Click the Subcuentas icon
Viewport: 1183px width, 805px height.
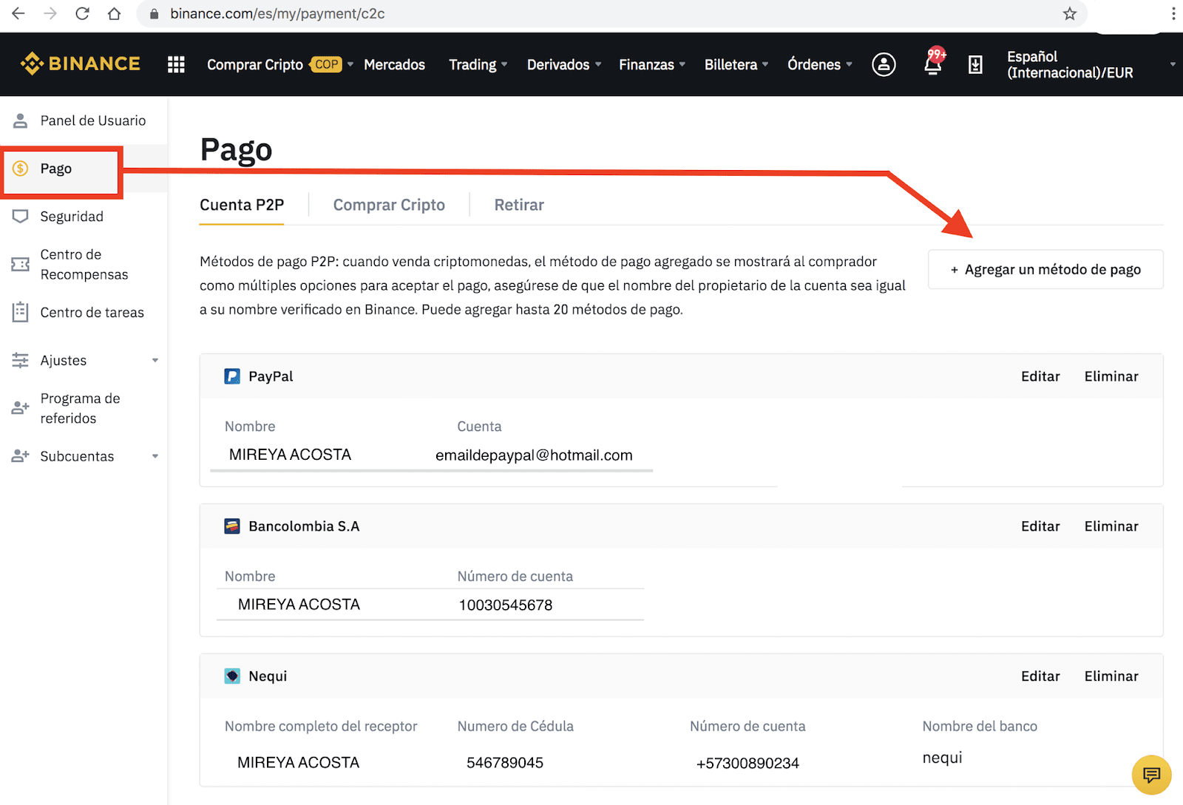tap(21, 456)
